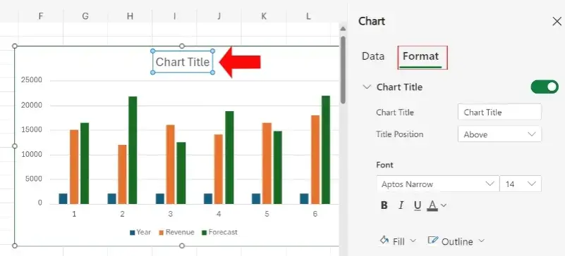Click the horizontal axis label 3
The width and height of the screenshot is (565, 256).
(x=171, y=214)
